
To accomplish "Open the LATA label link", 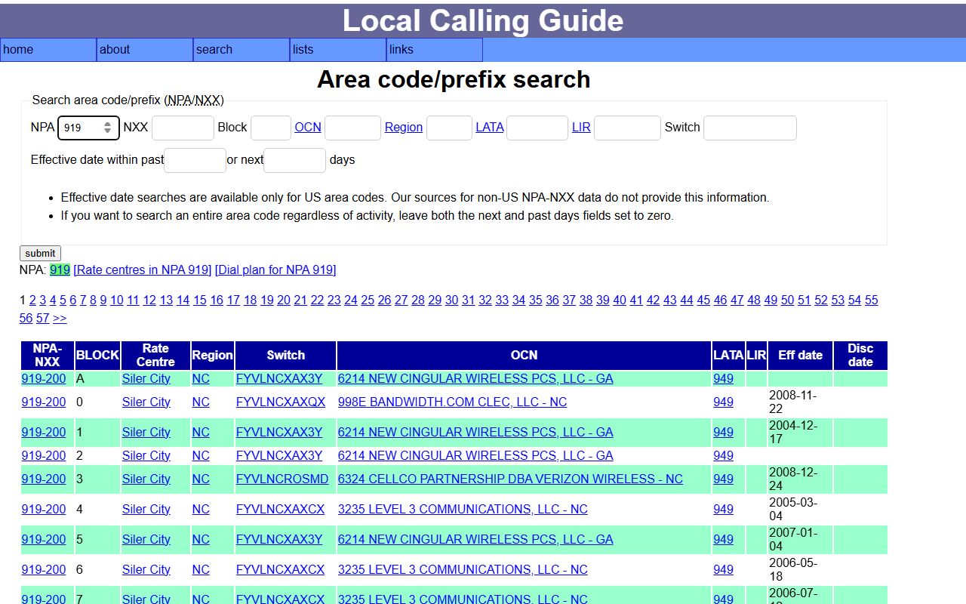I will (490, 128).
